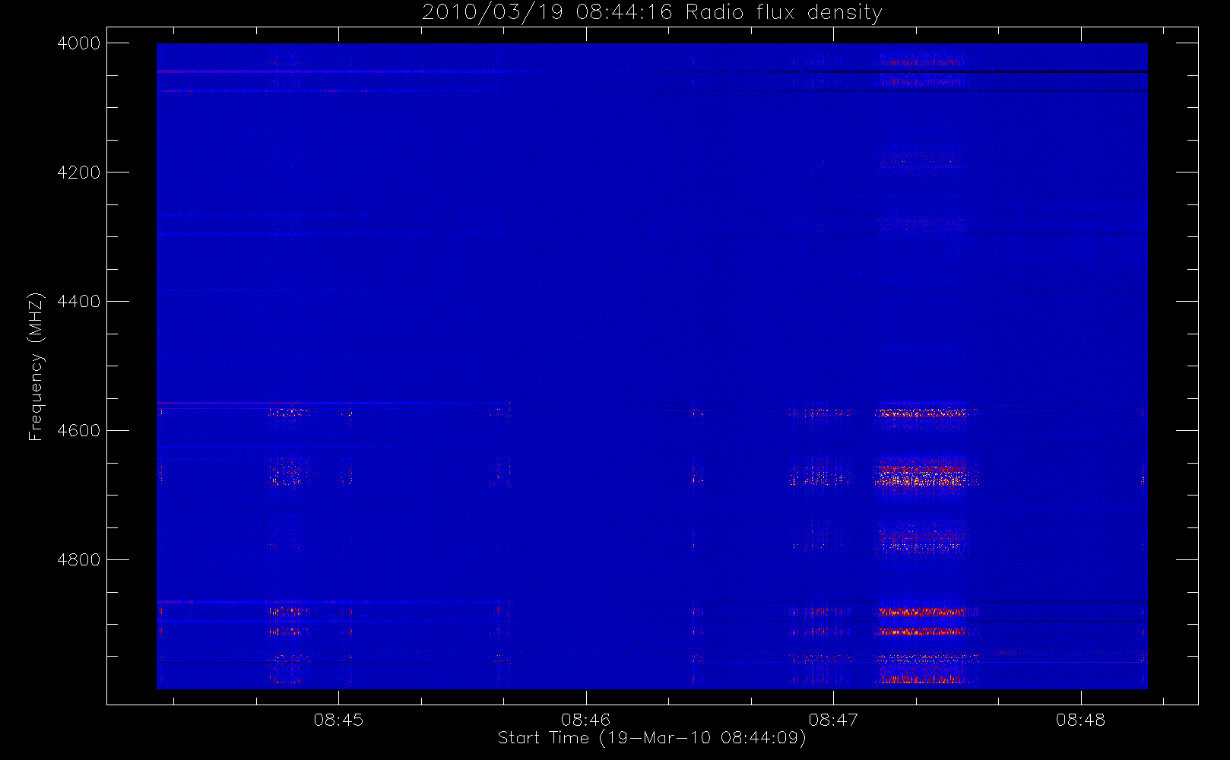
Task: Select the 4800 frequency tick label
Action: point(79,560)
